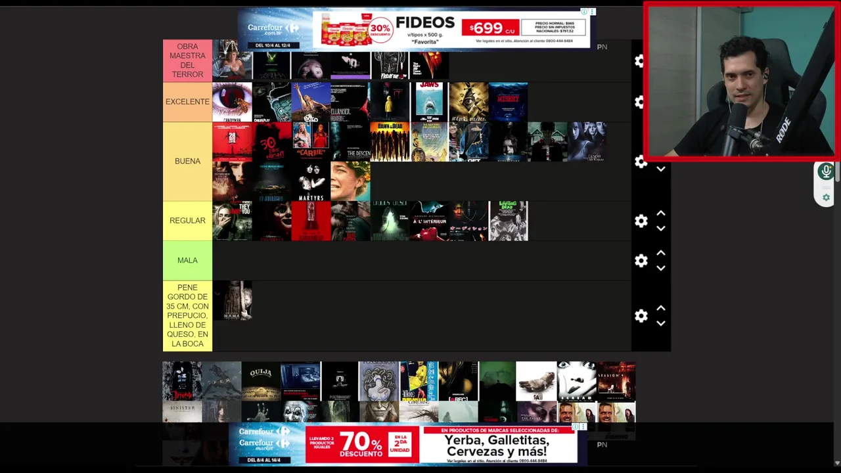Click the info icon on the Fideos ad
This screenshot has width=841, height=473.
pyautogui.click(x=583, y=12)
